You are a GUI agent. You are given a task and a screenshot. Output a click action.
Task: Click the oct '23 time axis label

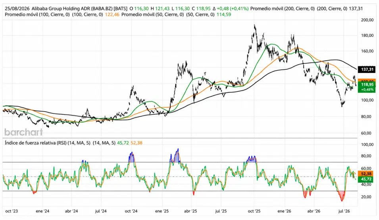12,211
